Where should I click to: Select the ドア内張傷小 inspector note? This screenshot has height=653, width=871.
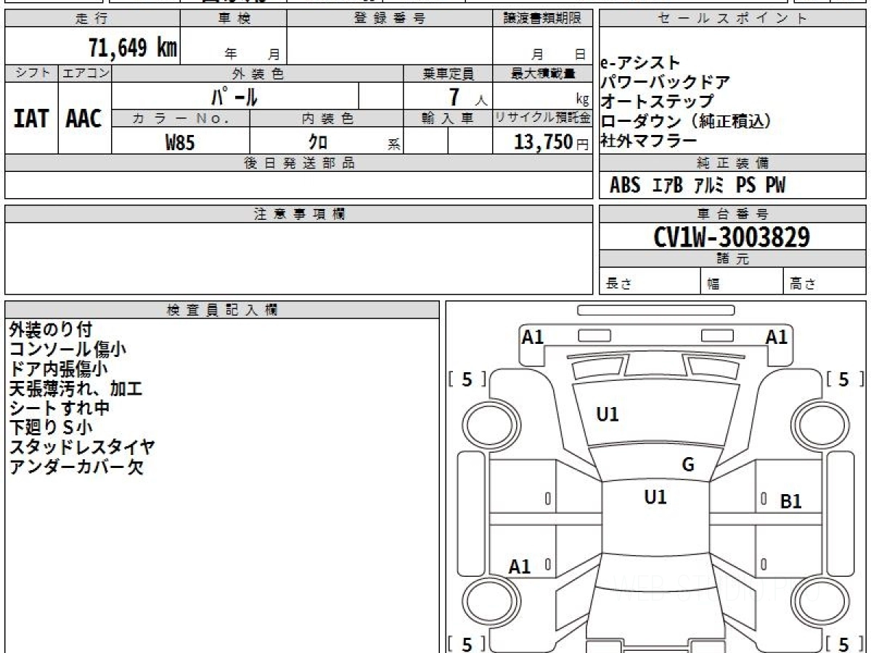point(59,369)
